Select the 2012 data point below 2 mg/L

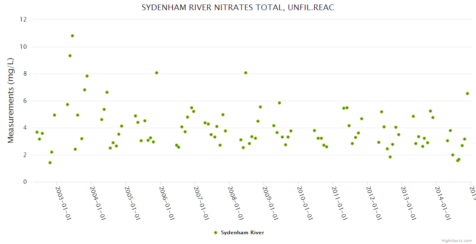pos(390,157)
